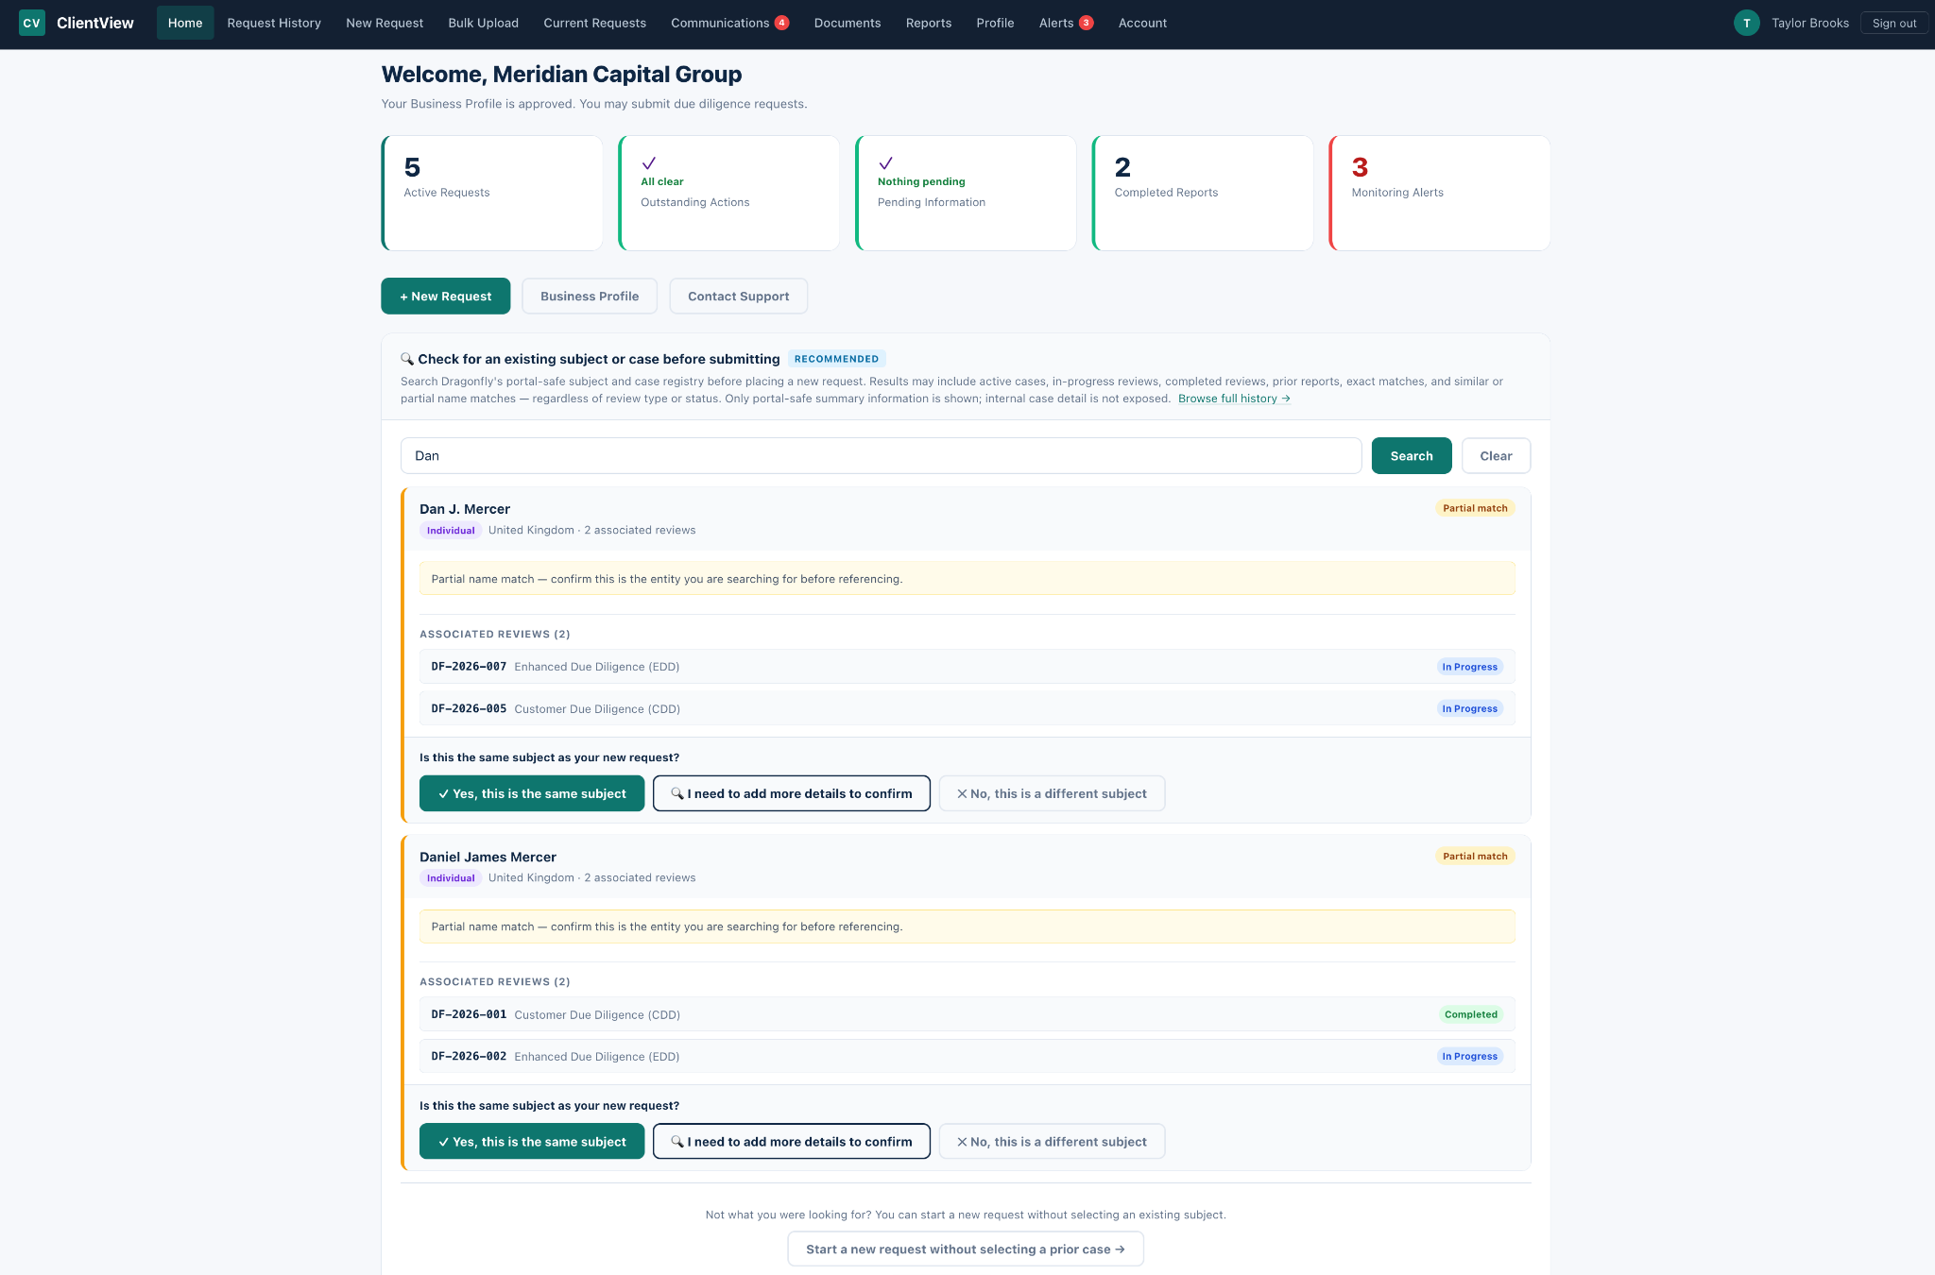The width and height of the screenshot is (1935, 1275).
Task: Click the Partial match tag on Dan J. Mercer
Action: coord(1475,508)
